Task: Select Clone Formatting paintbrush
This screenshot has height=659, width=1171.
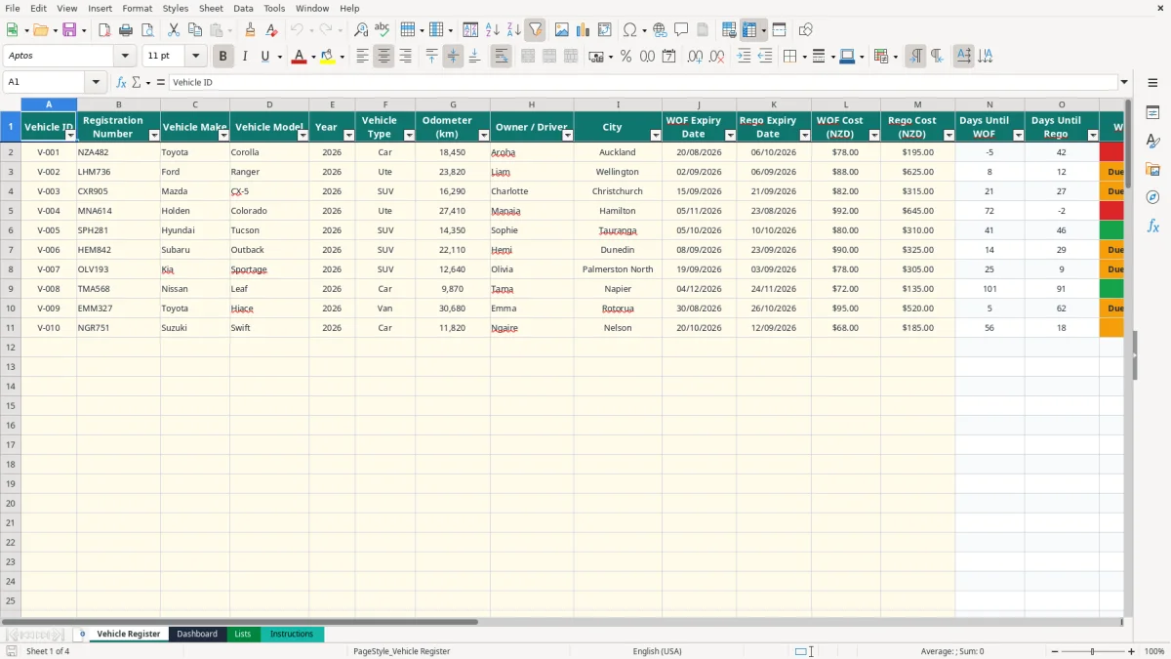Action: pos(250,30)
